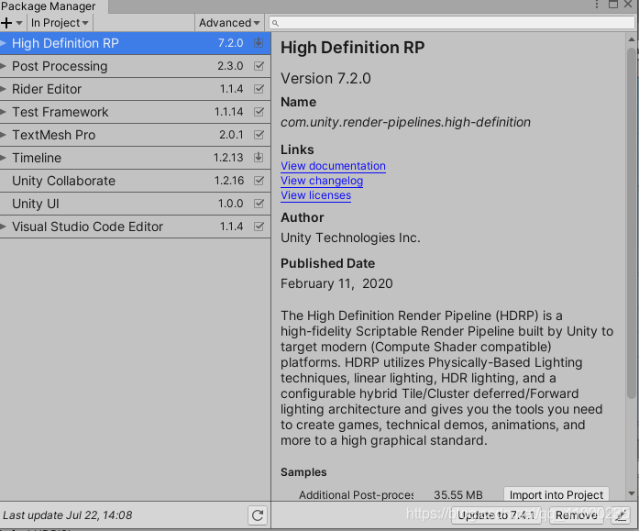Select the Unity UI package
639x531 pixels.
pyautogui.click(x=135, y=204)
